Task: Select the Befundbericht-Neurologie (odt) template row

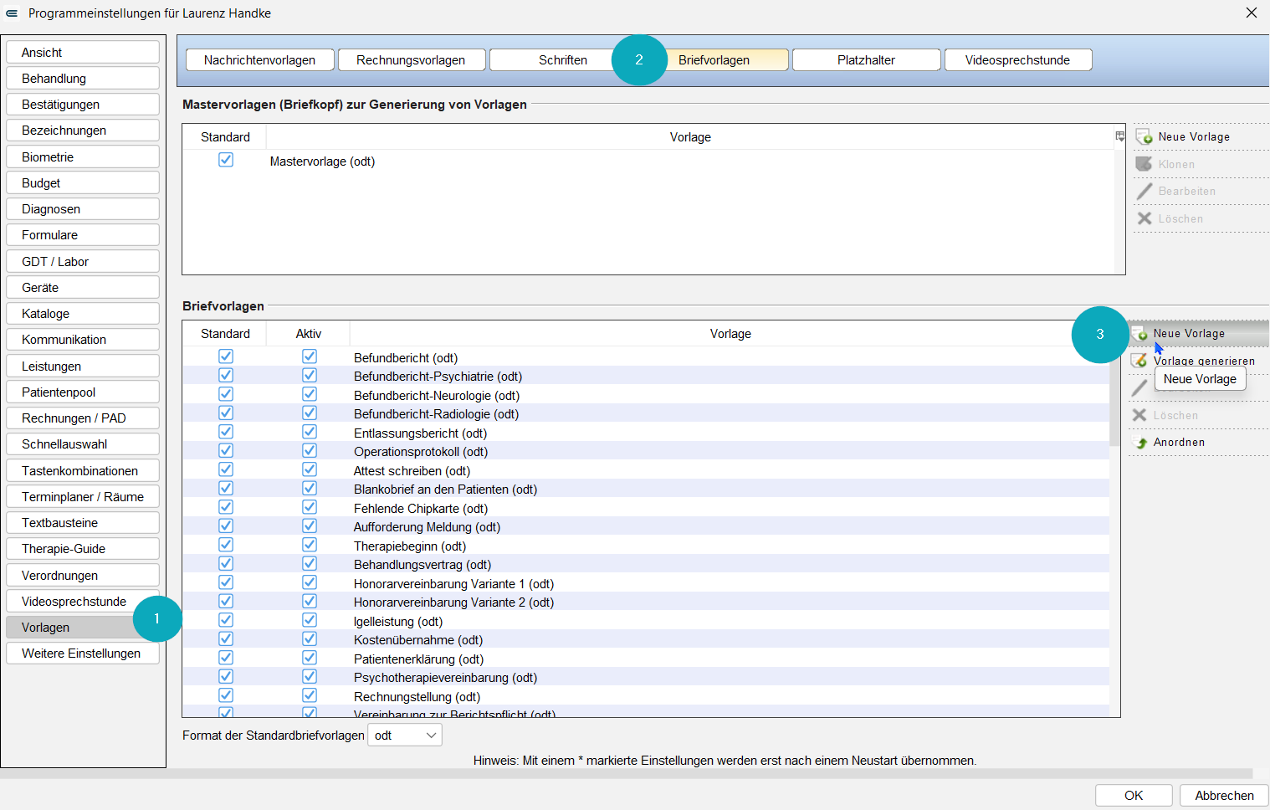Action: coord(646,395)
